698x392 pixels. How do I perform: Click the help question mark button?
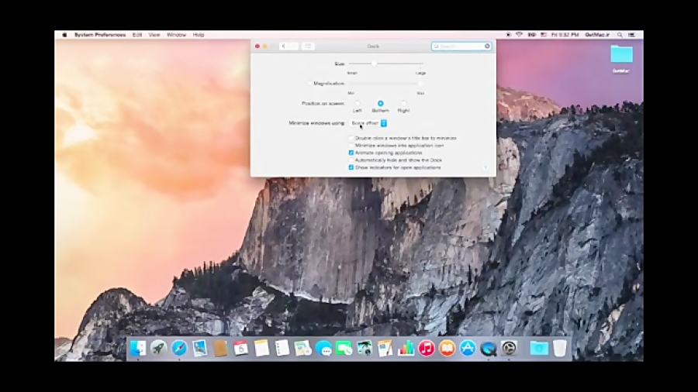[485, 167]
